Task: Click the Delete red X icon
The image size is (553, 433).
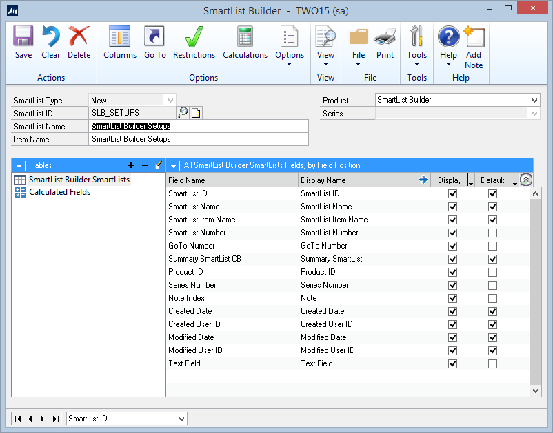Action: [79, 36]
